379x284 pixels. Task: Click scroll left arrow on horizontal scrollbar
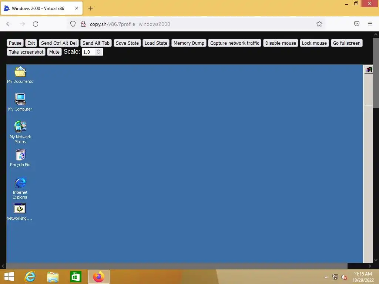coord(3,266)
